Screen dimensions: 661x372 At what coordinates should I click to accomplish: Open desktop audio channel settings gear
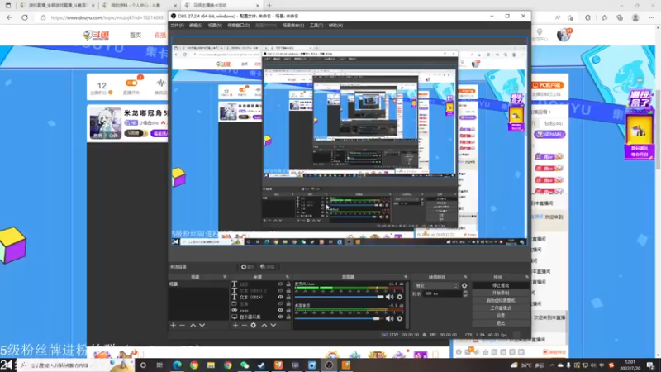400,318
